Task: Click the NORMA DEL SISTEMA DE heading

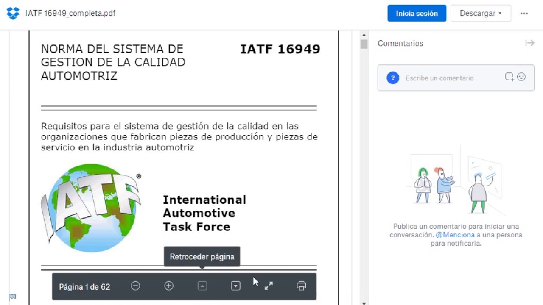Action: (112, 49)
